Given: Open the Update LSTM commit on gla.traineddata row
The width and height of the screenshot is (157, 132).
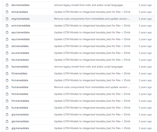Looking at the screenshot, I should tap(92, 115).
